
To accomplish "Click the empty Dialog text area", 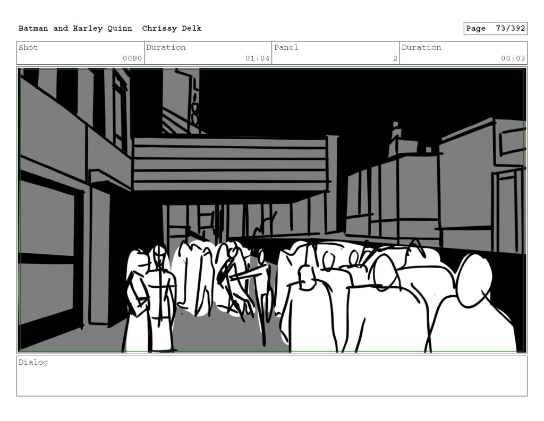I will tap(272, 376).
